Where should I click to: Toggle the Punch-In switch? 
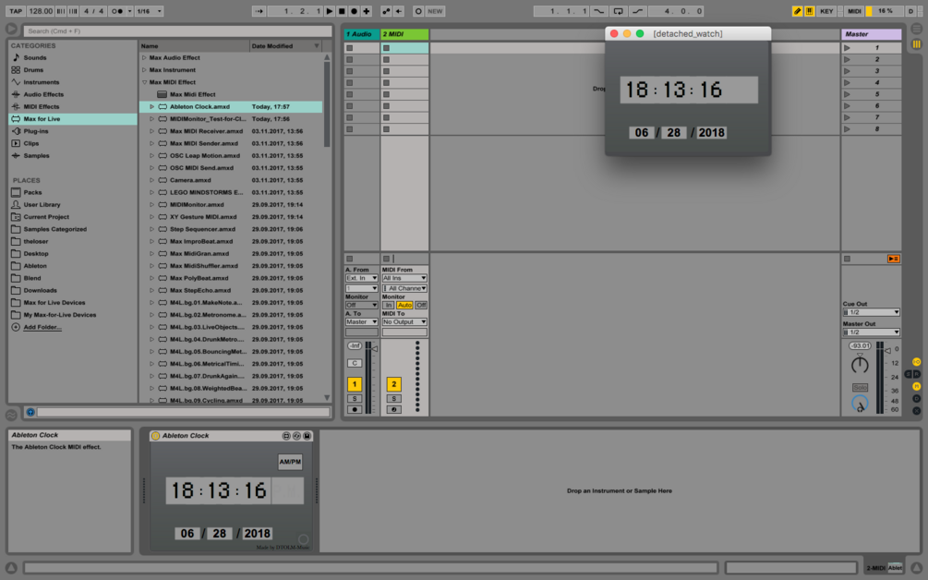point(599,11)
